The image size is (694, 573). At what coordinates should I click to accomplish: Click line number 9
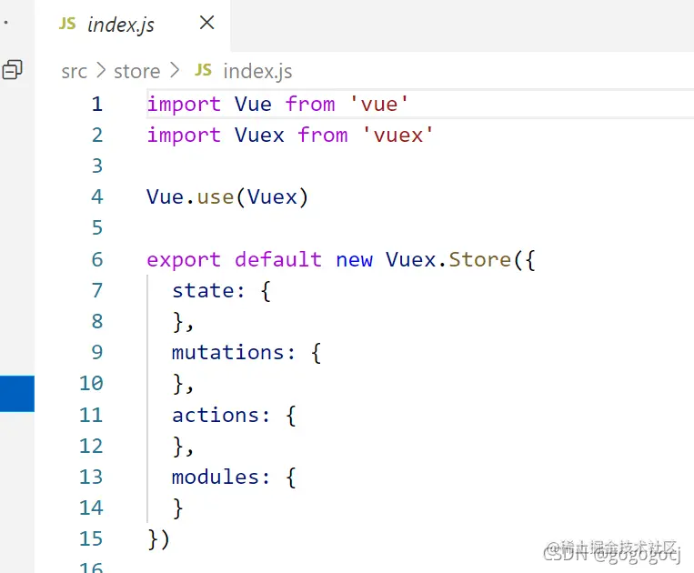97,353
